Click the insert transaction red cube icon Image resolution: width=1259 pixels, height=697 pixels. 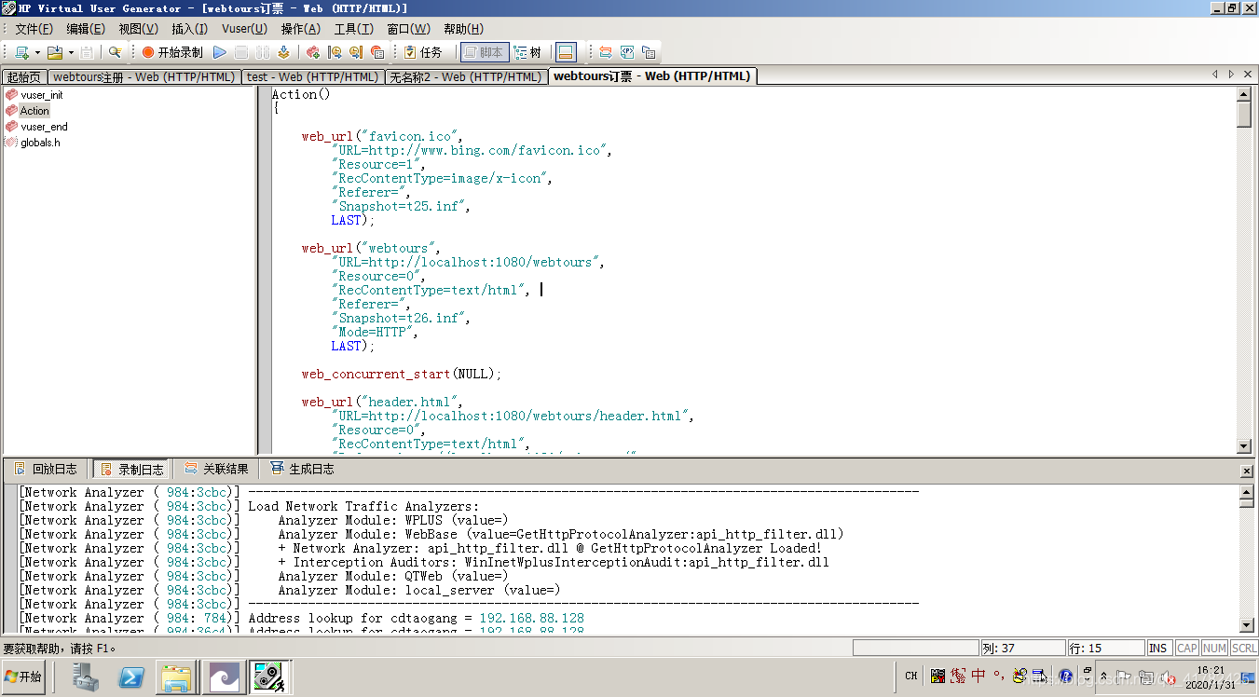(313, 52)
